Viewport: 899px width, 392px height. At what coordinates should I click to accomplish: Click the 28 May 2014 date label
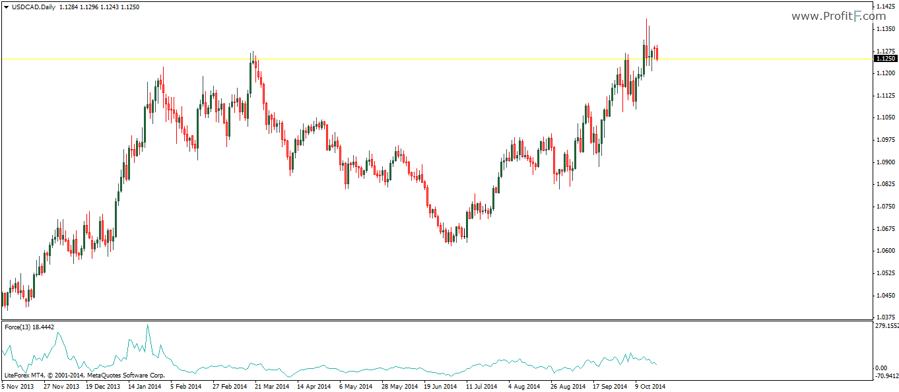click(399, 387)
